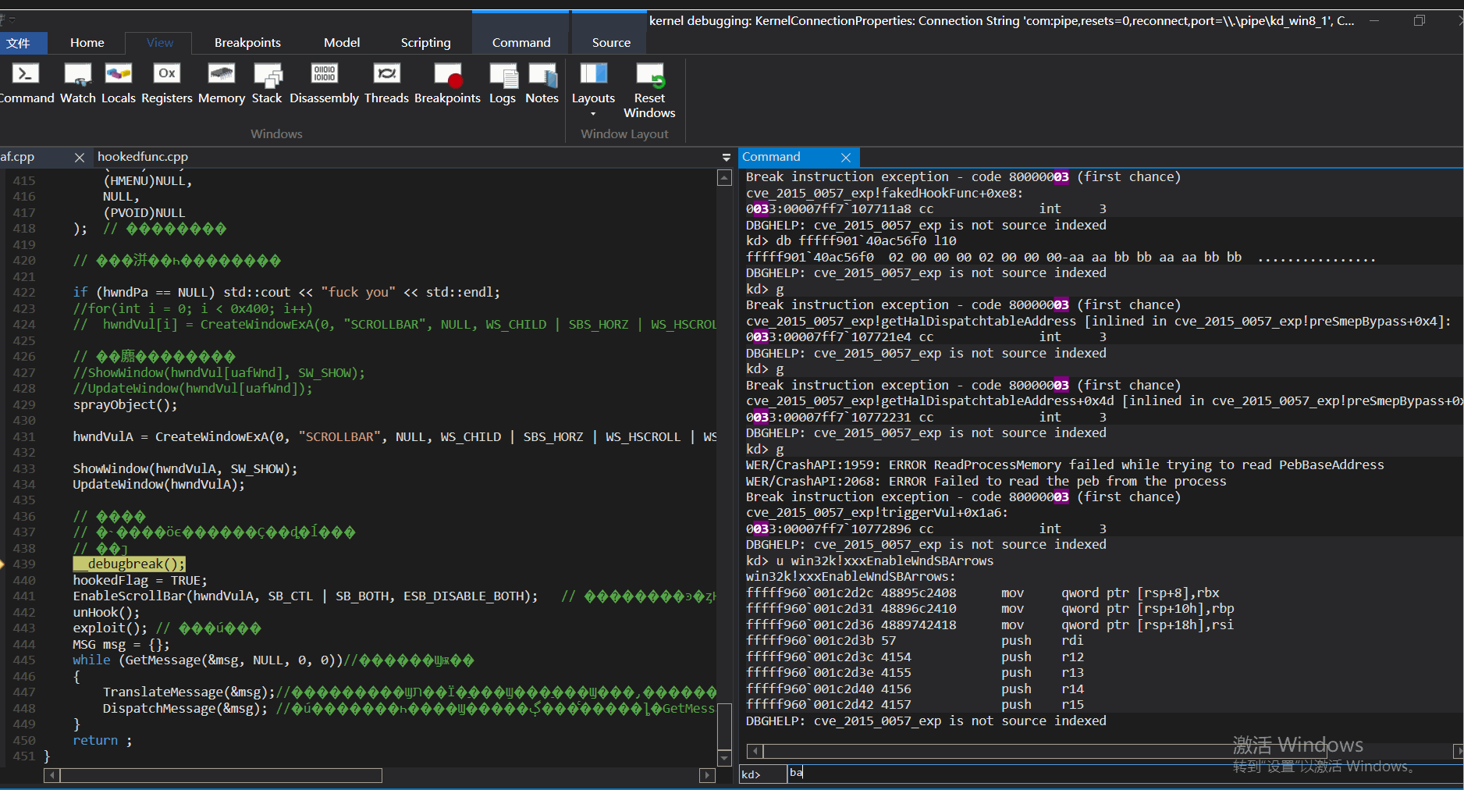Image resolution: width=1464 pixels, height=790 pixels.
Task: Click source editor horizontal scrollbar left arrow
Action: click(x=52, y=775)
